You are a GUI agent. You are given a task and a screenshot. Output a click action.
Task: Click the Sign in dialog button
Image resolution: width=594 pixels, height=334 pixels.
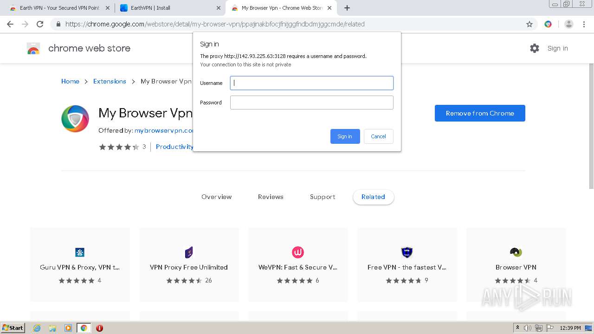point(345,136)
